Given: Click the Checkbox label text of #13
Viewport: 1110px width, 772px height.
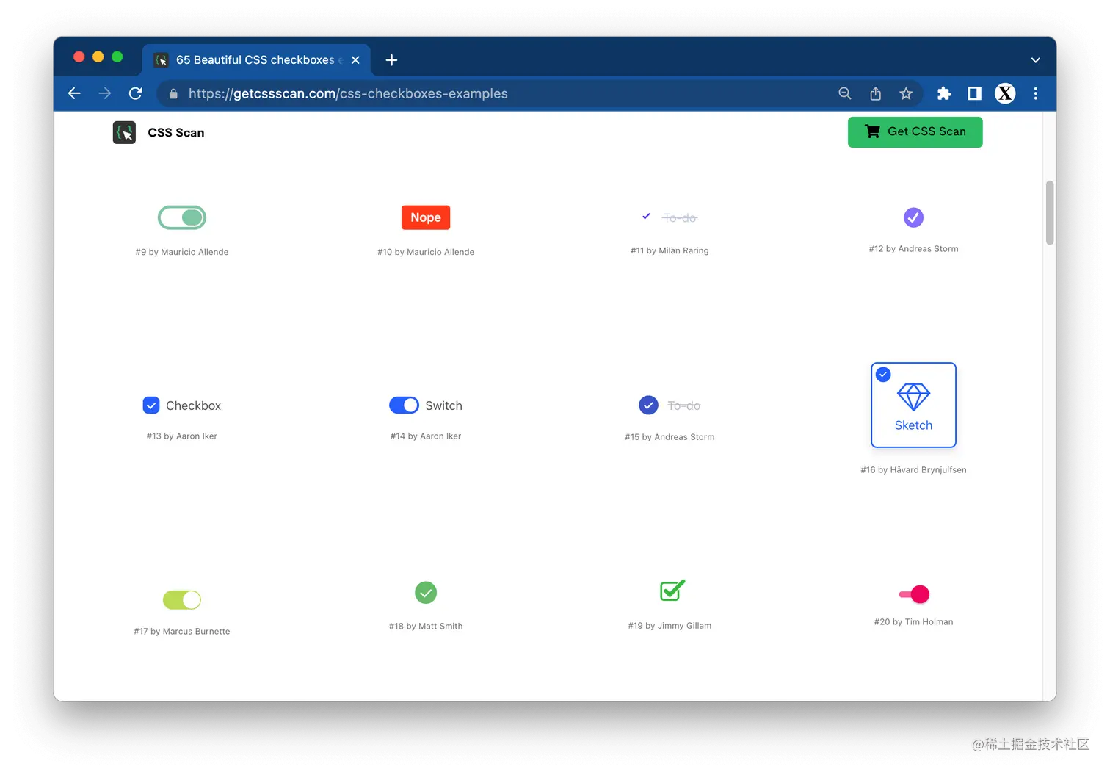Looking at the screenshot, I should (193, 405).
